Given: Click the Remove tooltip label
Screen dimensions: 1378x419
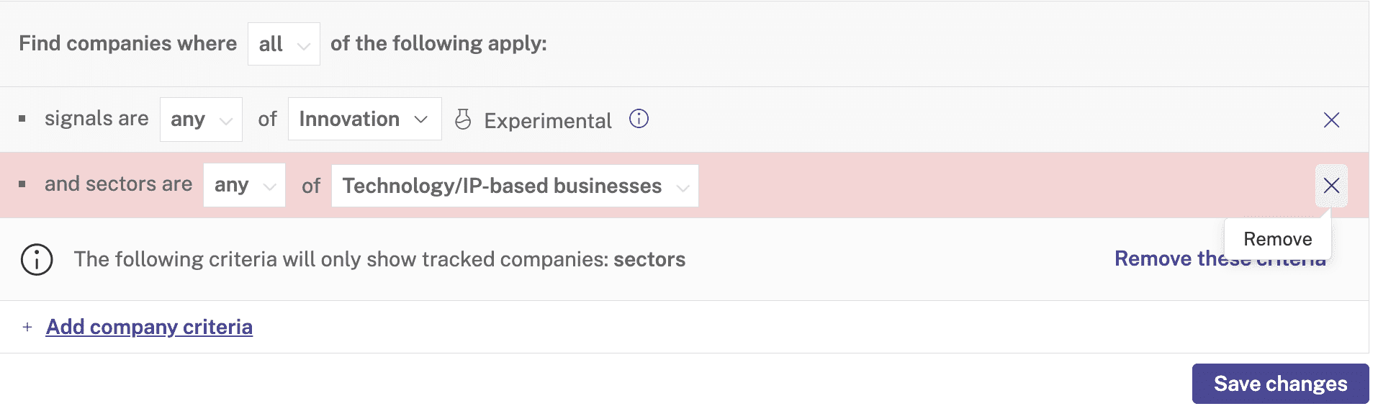Looking at the screenshot, I should click(1277, 239).
